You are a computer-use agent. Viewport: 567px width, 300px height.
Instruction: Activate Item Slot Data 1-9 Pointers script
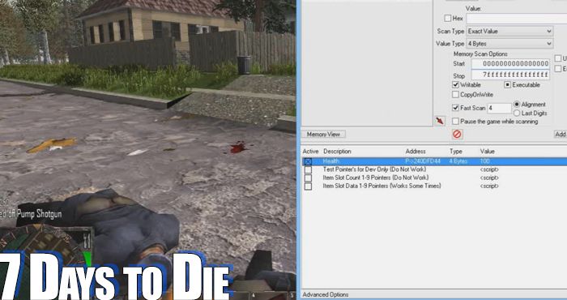pyautogui.click(x=308, y=186)
